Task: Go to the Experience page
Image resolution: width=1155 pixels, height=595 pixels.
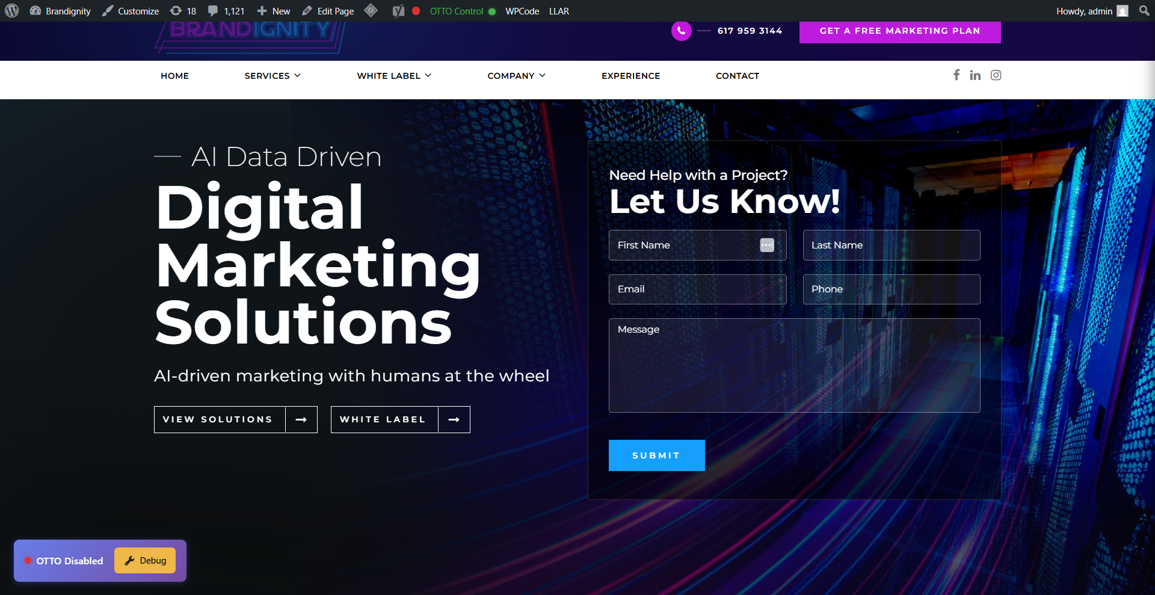Action: point(630,76)
